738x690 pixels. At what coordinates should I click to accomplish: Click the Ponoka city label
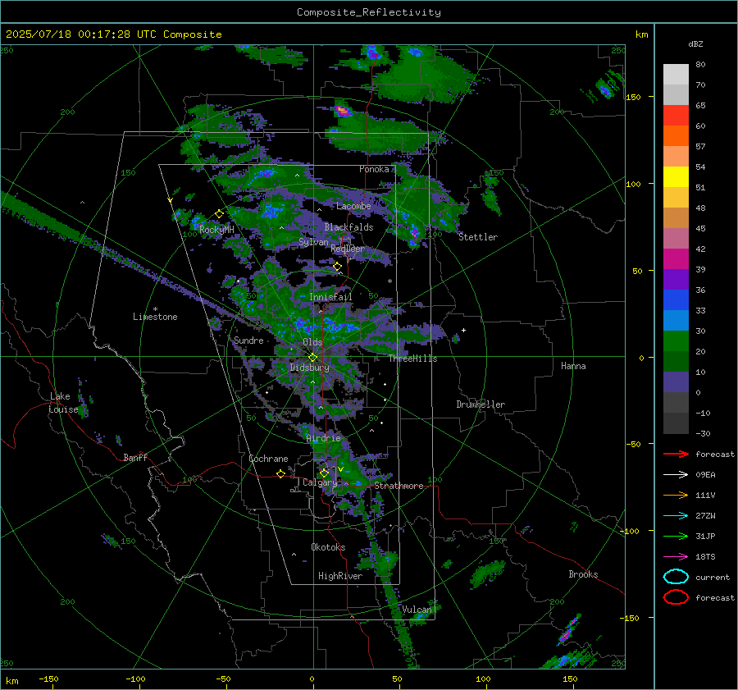[x=374, y=169]
